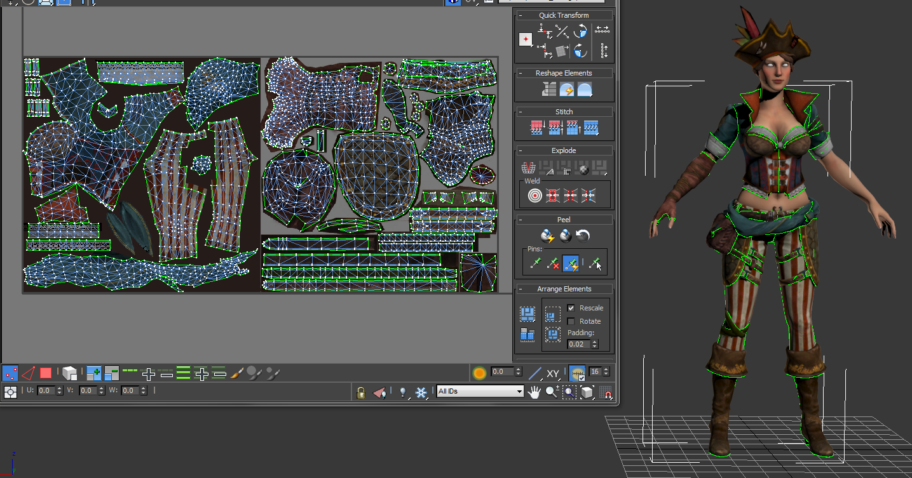The height and width of the screenshot is (478, 912).
Task: Click the soft selection falloff value field
Action: coord(502,371)
